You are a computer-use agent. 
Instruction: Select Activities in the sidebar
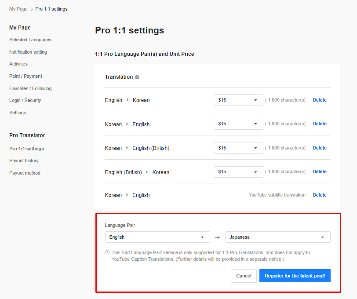[x=18, y=64]
